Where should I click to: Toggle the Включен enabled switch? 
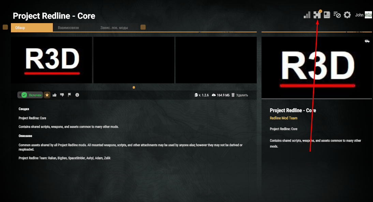tap(30, 95)
